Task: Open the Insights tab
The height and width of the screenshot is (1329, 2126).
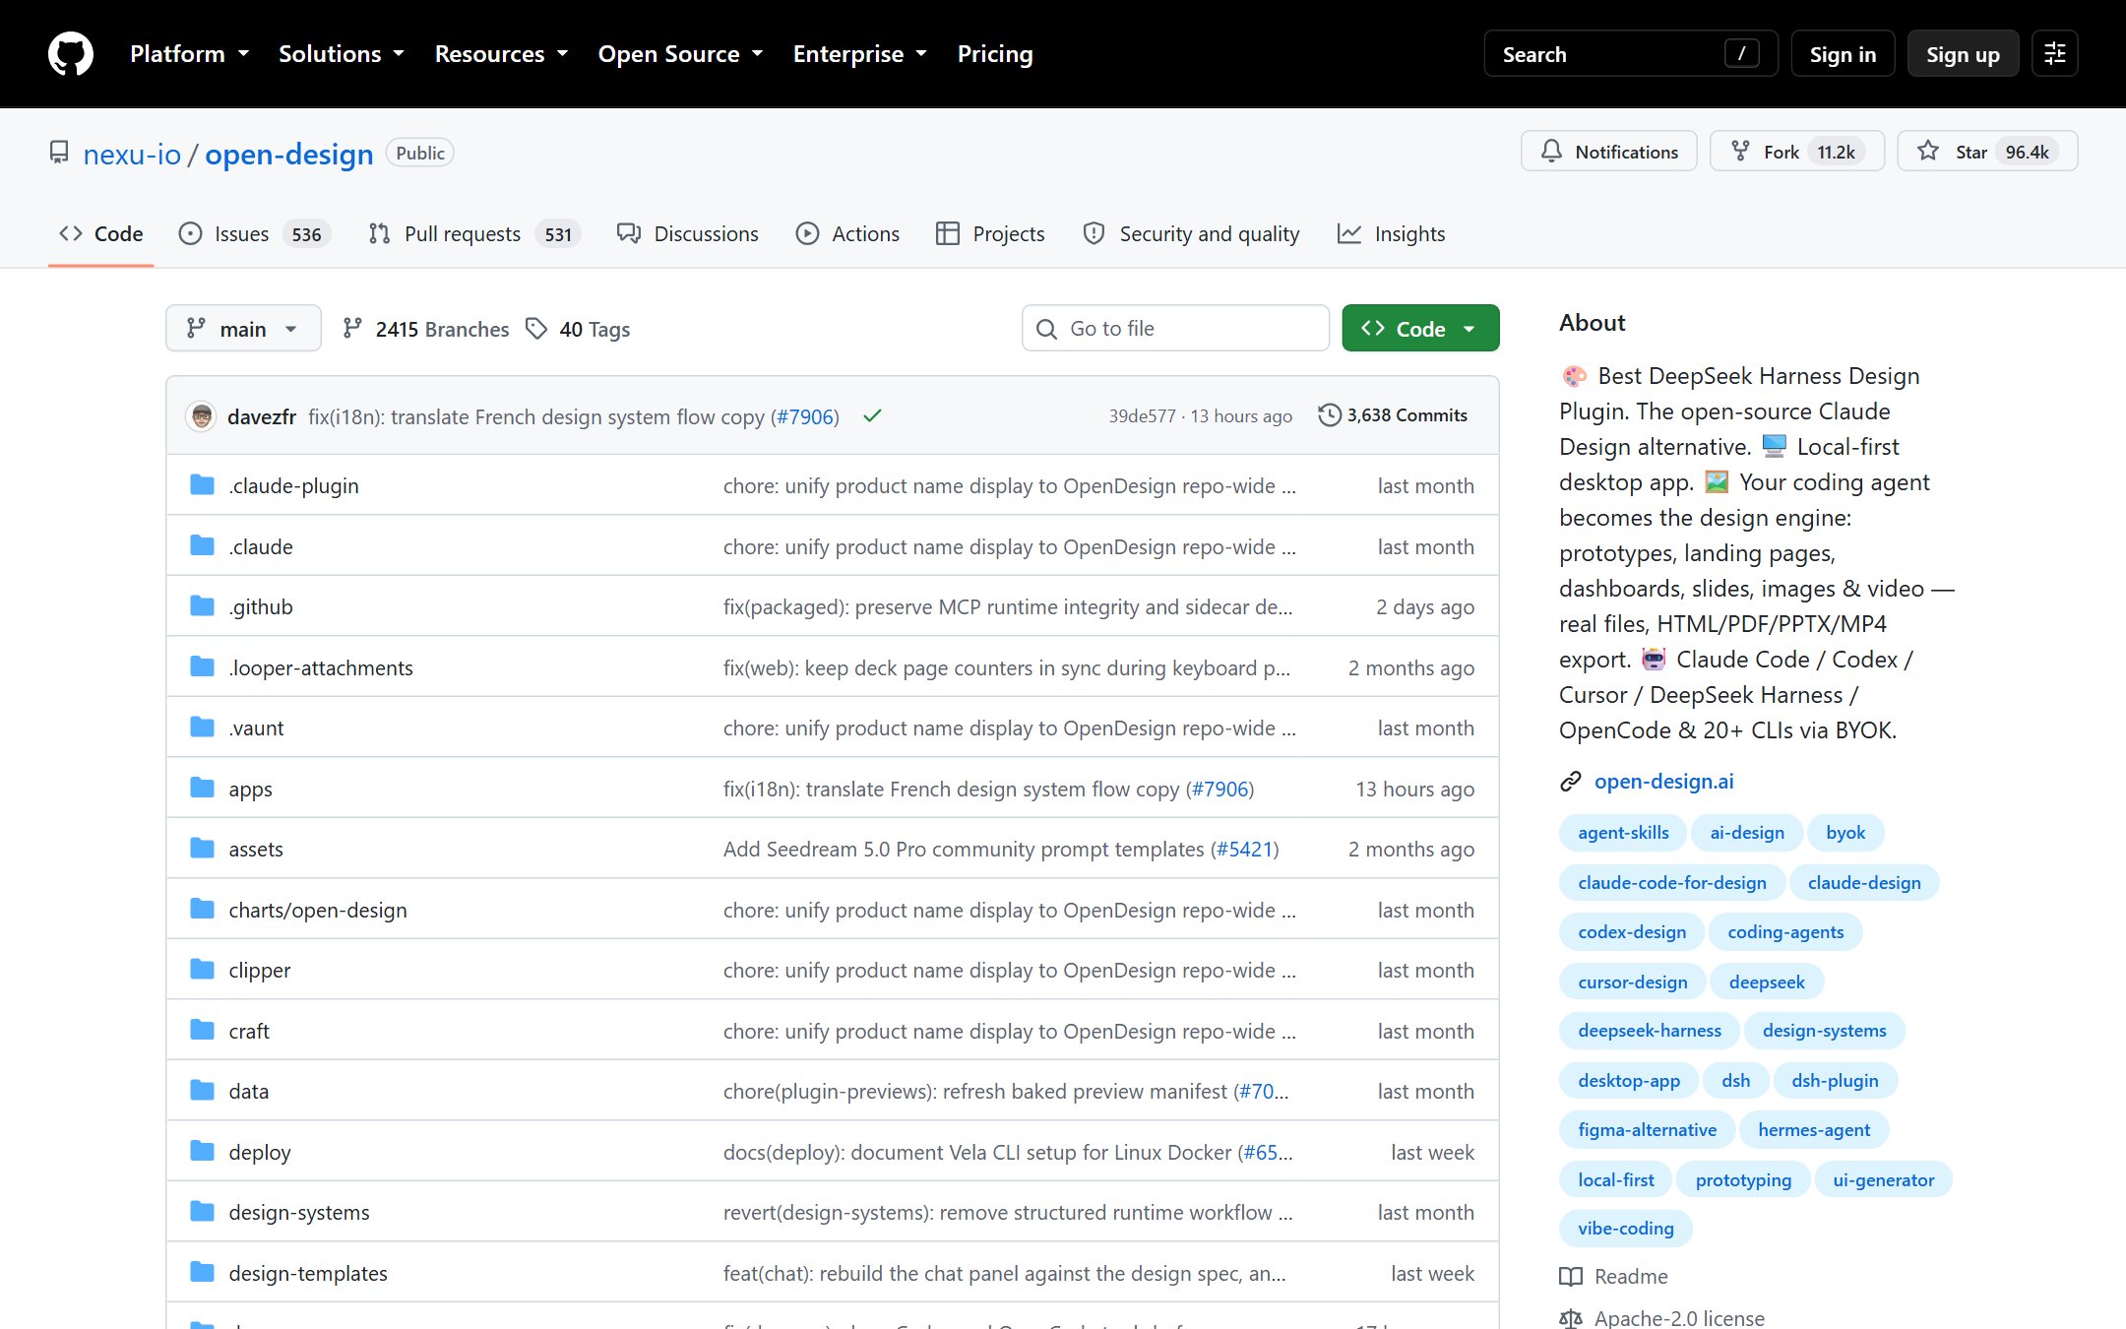Action: (1391, 234)
